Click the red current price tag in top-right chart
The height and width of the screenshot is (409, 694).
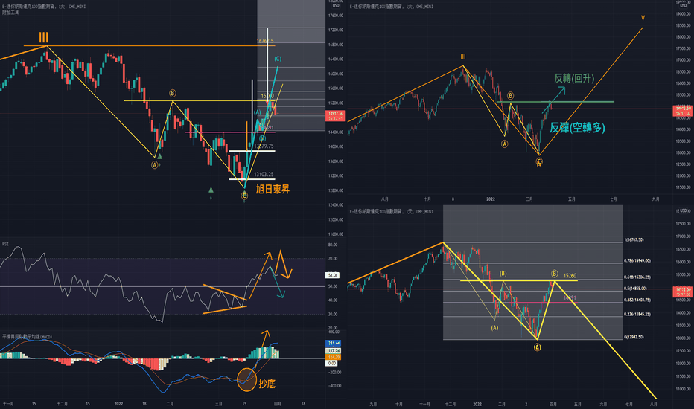point(682,111)
